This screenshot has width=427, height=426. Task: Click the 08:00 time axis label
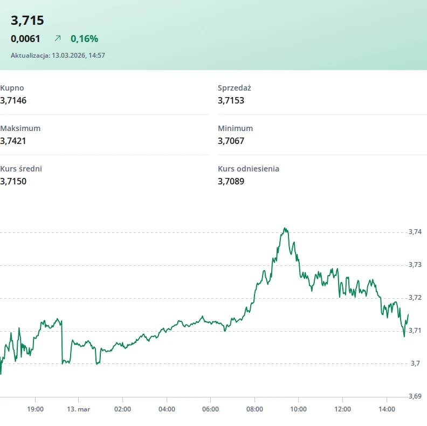(254, 409)
